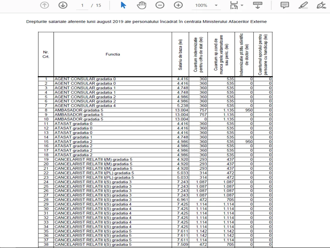Select the Hand pan tool
This screenshot has height=248, width=330.
coord(142,5)
